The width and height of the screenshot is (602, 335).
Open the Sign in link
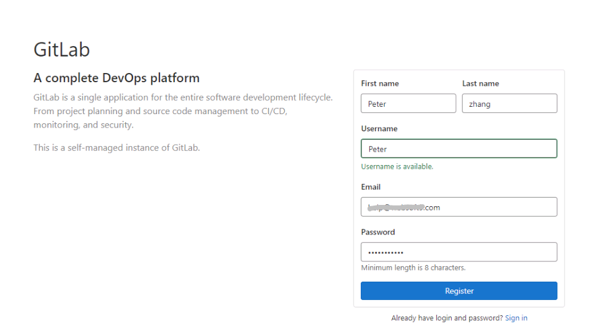pos(516,318)
